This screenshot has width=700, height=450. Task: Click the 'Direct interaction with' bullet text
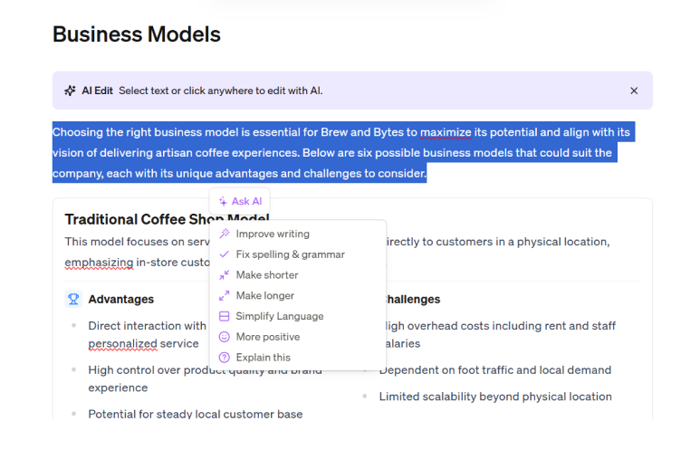point(148,326)
